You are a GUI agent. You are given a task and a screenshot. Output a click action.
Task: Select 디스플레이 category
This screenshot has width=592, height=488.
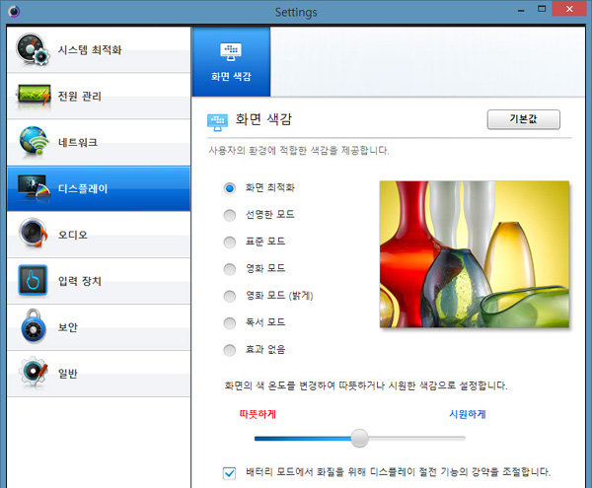click(99, 188)
